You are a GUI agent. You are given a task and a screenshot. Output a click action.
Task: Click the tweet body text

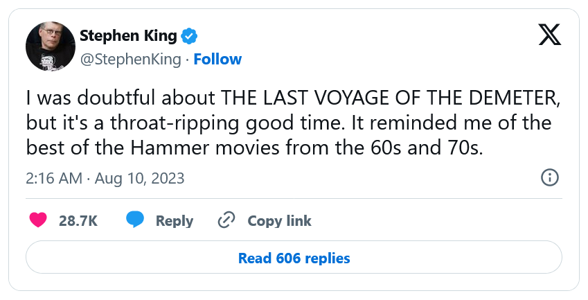pyautogui.click(x=291, y=122)
